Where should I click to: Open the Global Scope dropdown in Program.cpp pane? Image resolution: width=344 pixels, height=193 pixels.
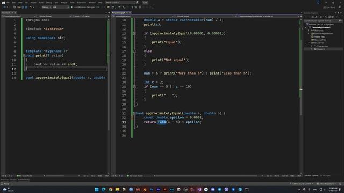coord(205,16)
